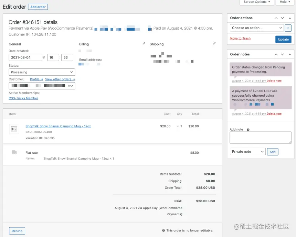Open the Status Processing dropdown
This screenshot has height=237, width=296.
(x=42, y=72)
